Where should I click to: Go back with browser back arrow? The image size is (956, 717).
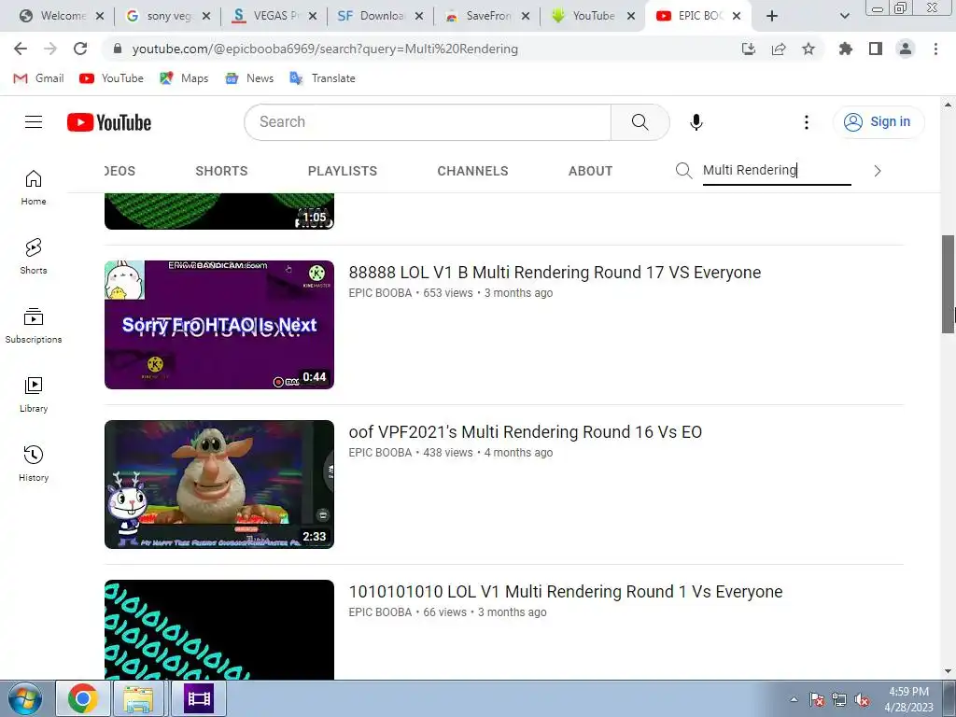[x=21, y=49]
